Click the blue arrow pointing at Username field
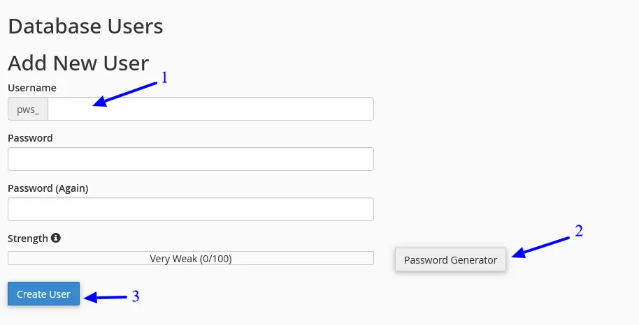 125,94
